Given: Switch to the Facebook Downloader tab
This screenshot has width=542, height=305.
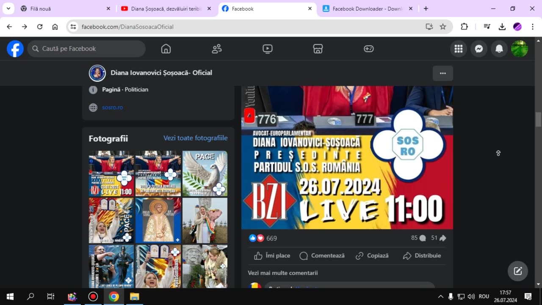Looking at the screenshot, I should coord(368,8).
